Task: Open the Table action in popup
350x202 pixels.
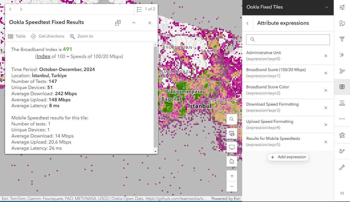Action: click(17, 36)
